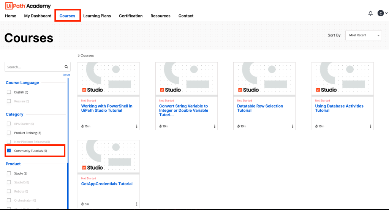389x210 pixels.
Task: Open options menu for Using Database Activities card
Action: pyautogui.click(x=371, y=126)
